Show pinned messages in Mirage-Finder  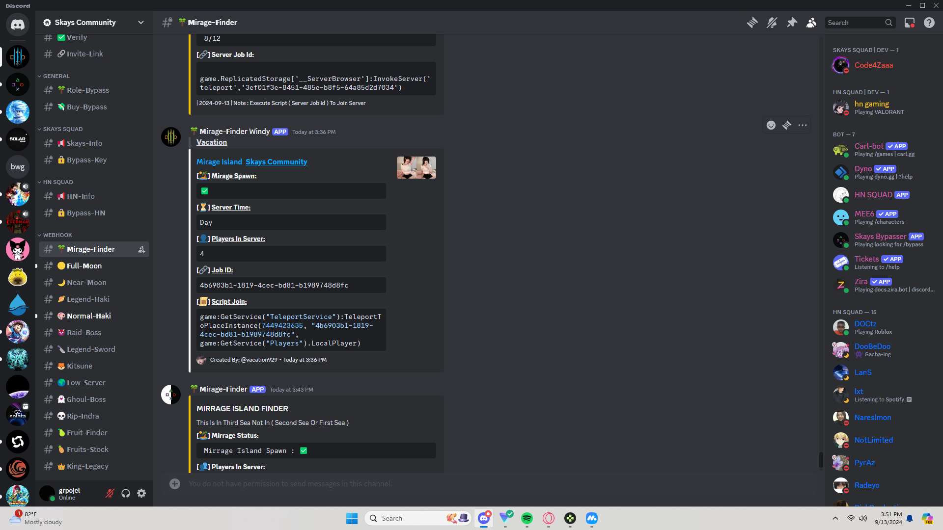pos(792,23)
